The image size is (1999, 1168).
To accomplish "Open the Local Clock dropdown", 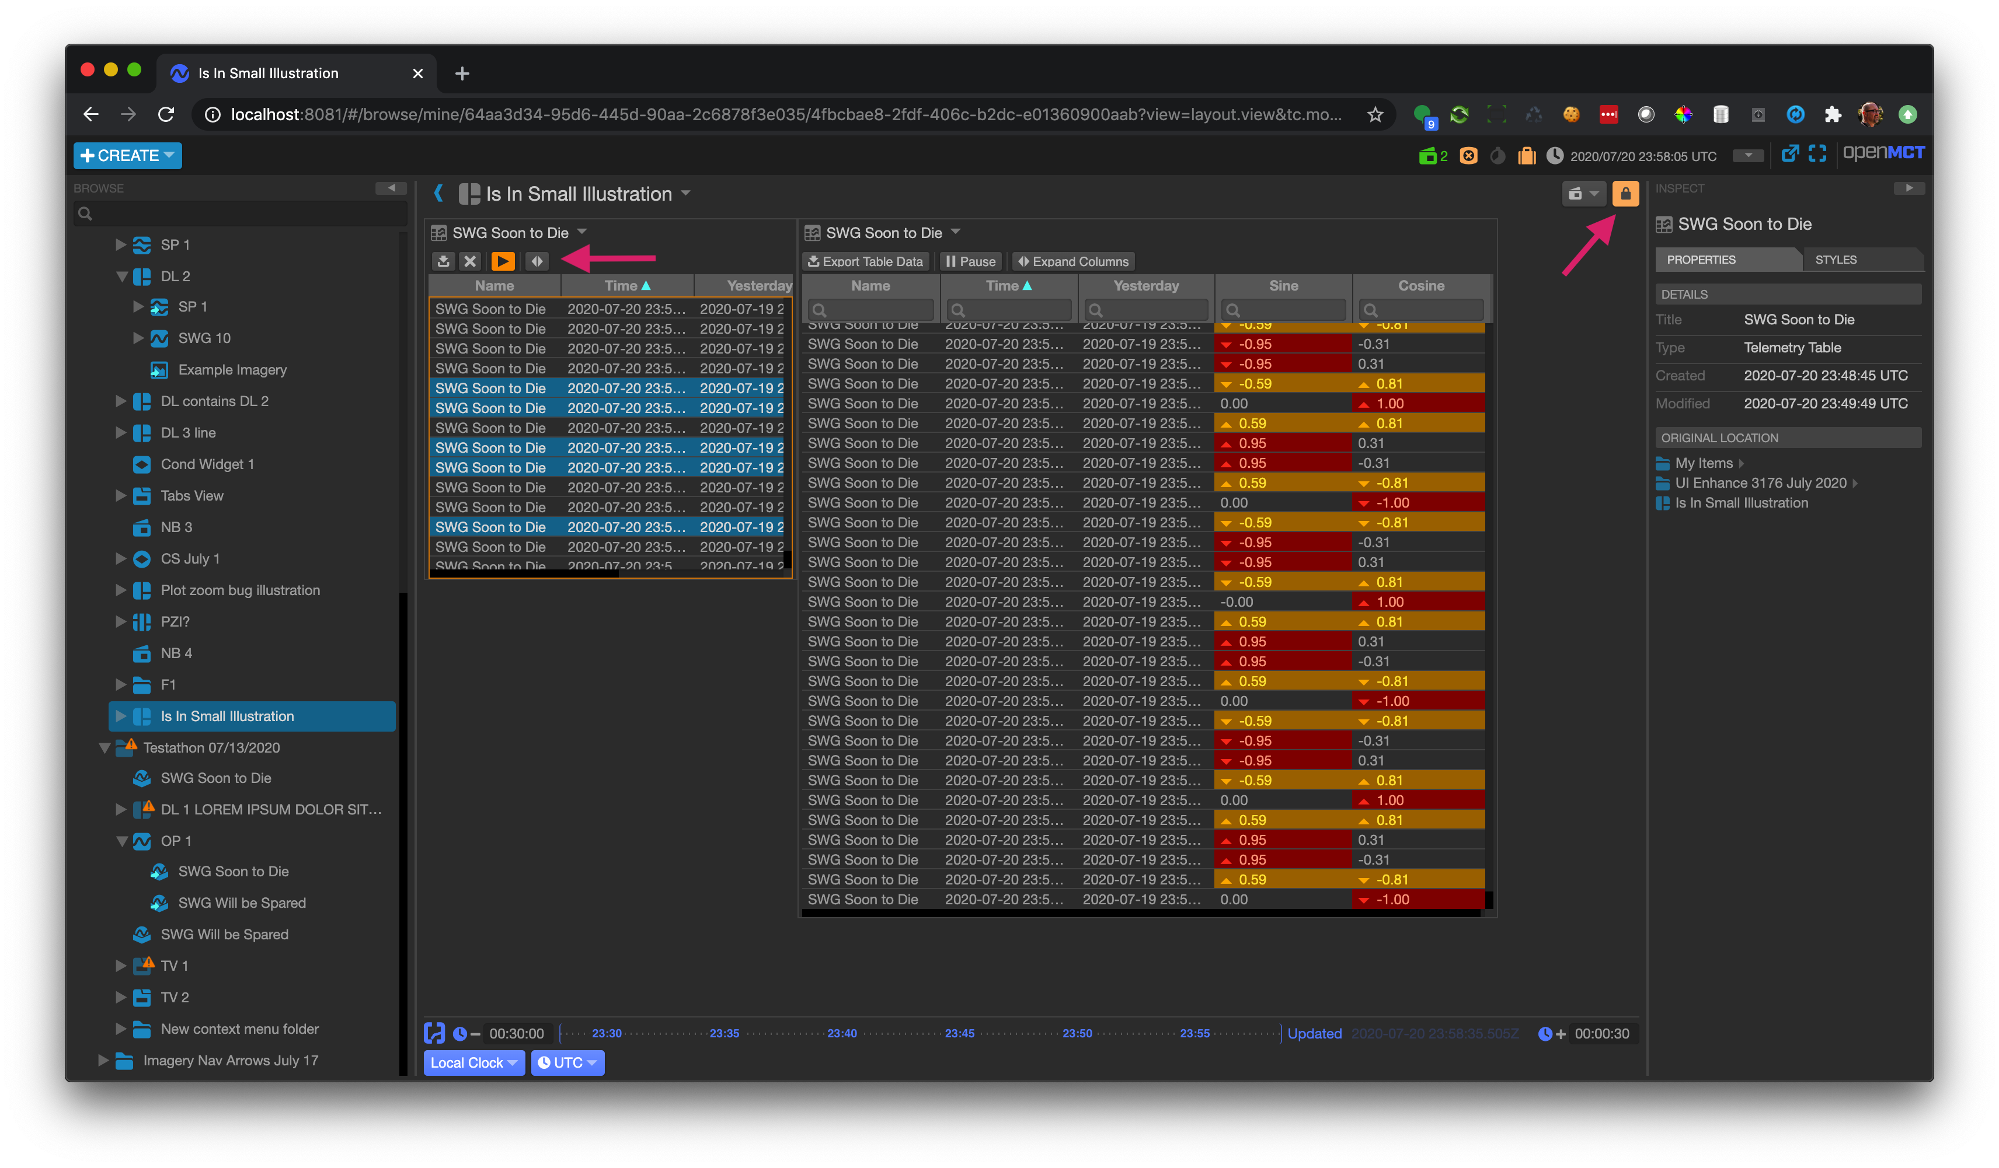I will [x=473, y=1062].
